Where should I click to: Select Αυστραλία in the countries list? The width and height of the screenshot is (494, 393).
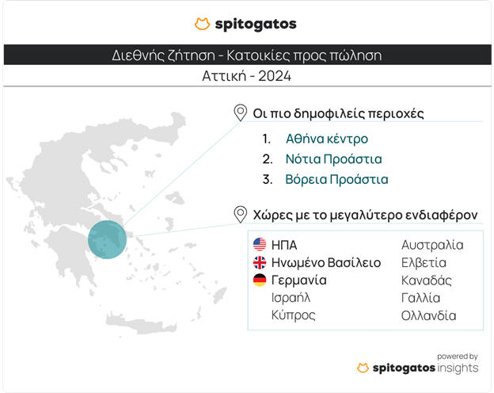click(x=432, y=245)
